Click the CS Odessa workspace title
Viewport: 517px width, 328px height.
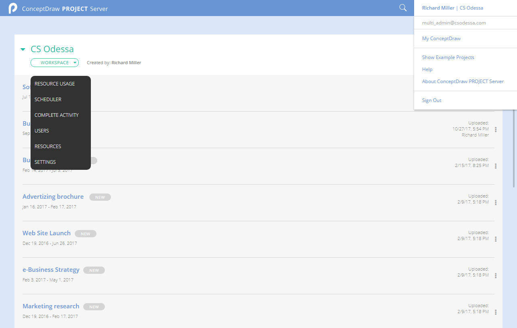pyautogui.click(x=52, y=49)
